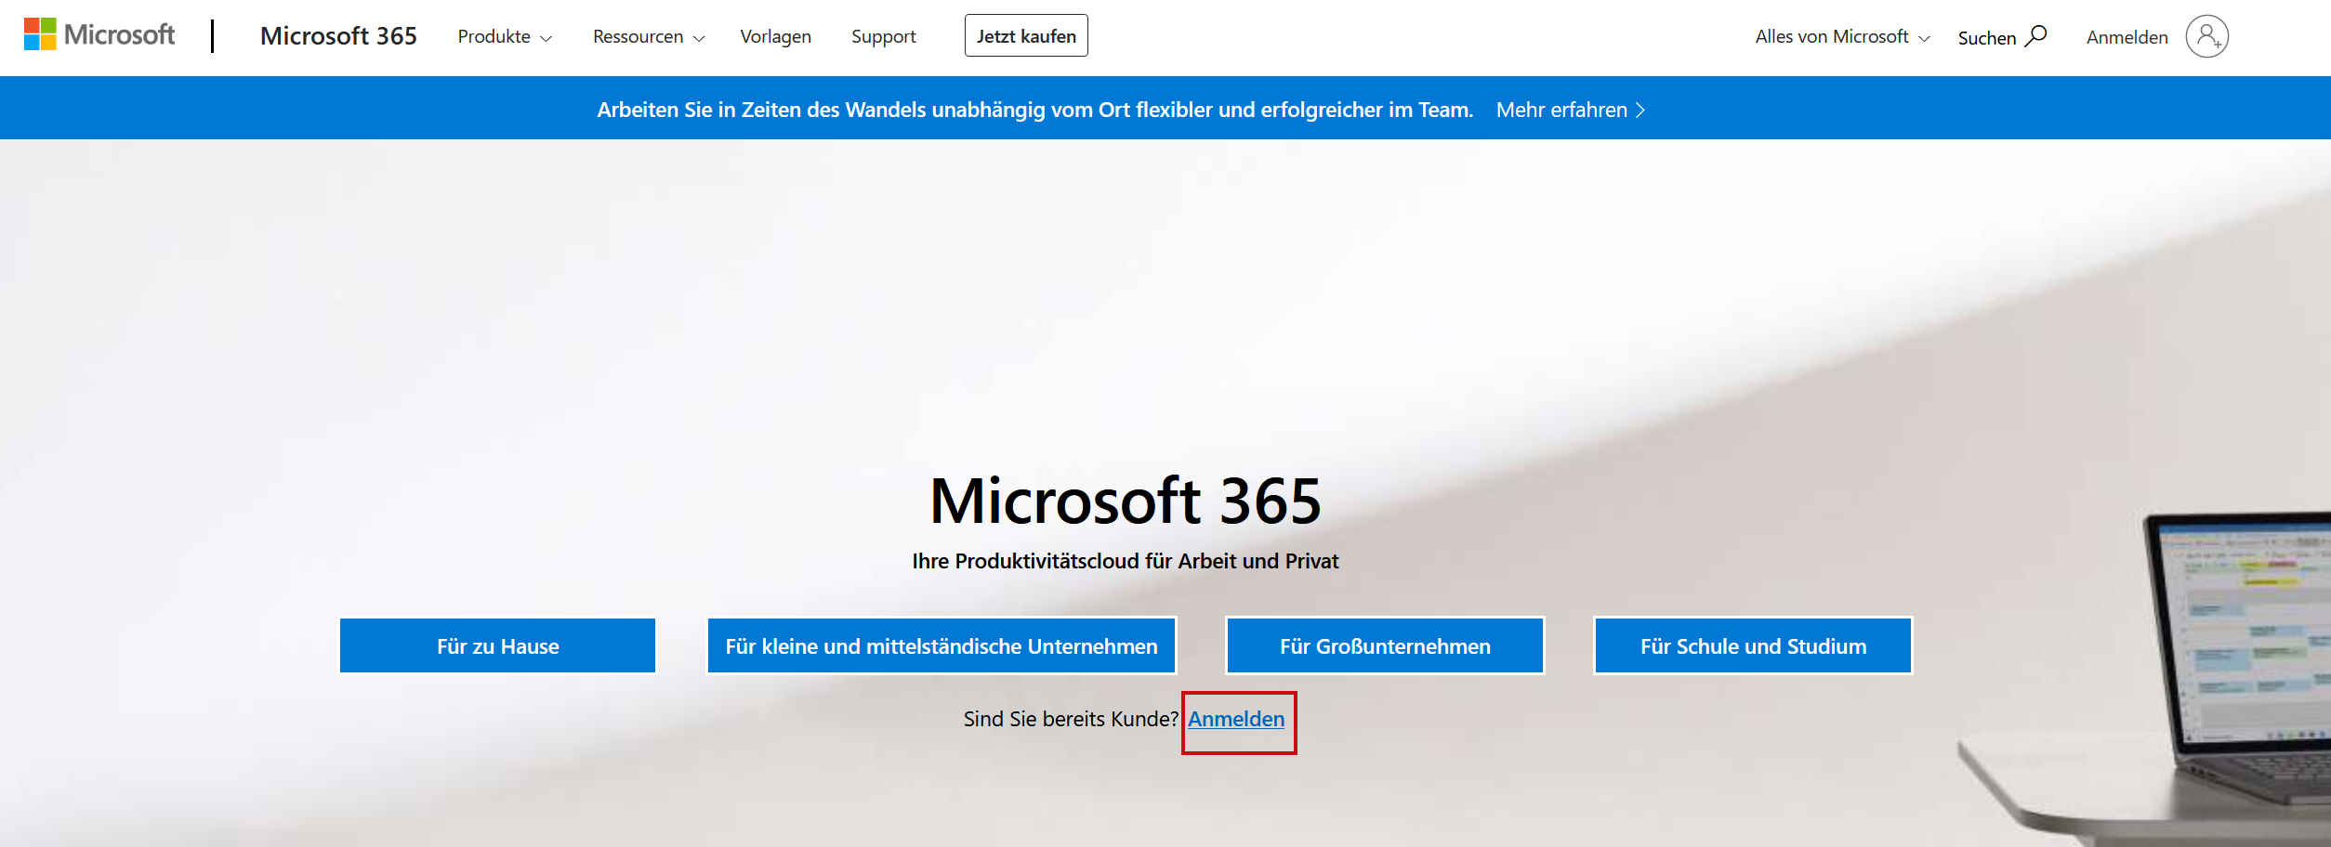Viewport: 2331px width, 847px height.
Task: Click Anmelden link below the buttons
Action: pos(1236,719)
